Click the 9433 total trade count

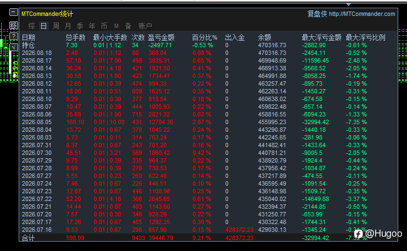point(138,238)
